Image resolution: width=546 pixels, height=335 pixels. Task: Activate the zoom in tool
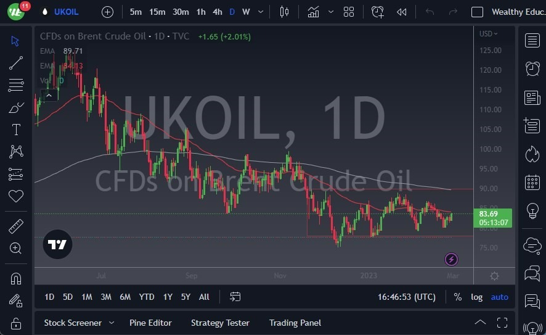pyautogui.click(x=15, y=248)
